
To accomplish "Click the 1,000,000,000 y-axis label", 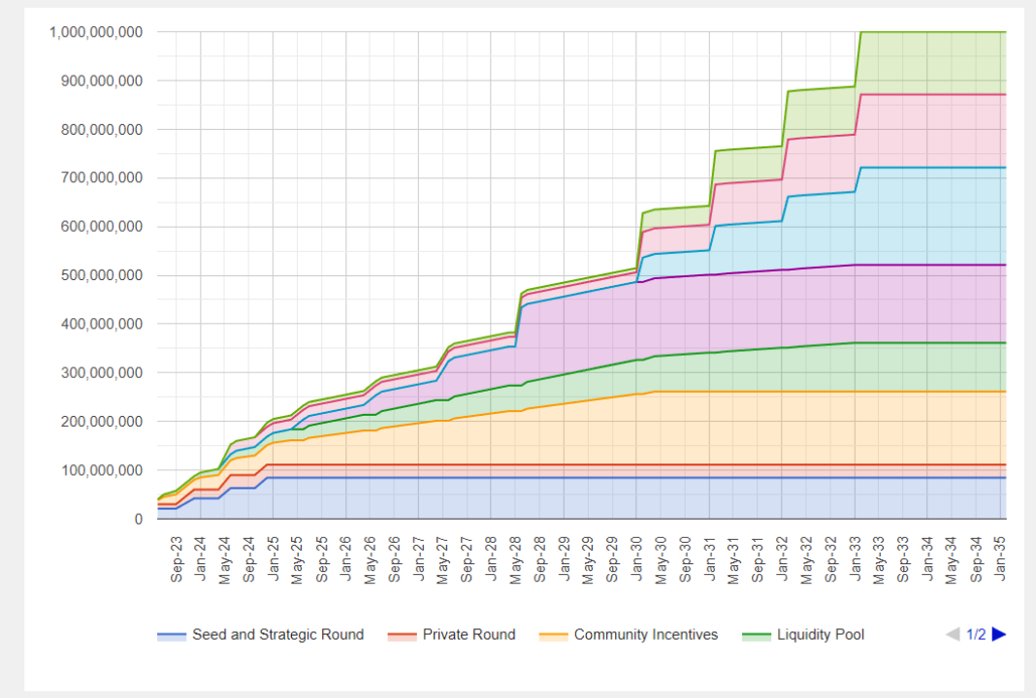I will [96, 32].
